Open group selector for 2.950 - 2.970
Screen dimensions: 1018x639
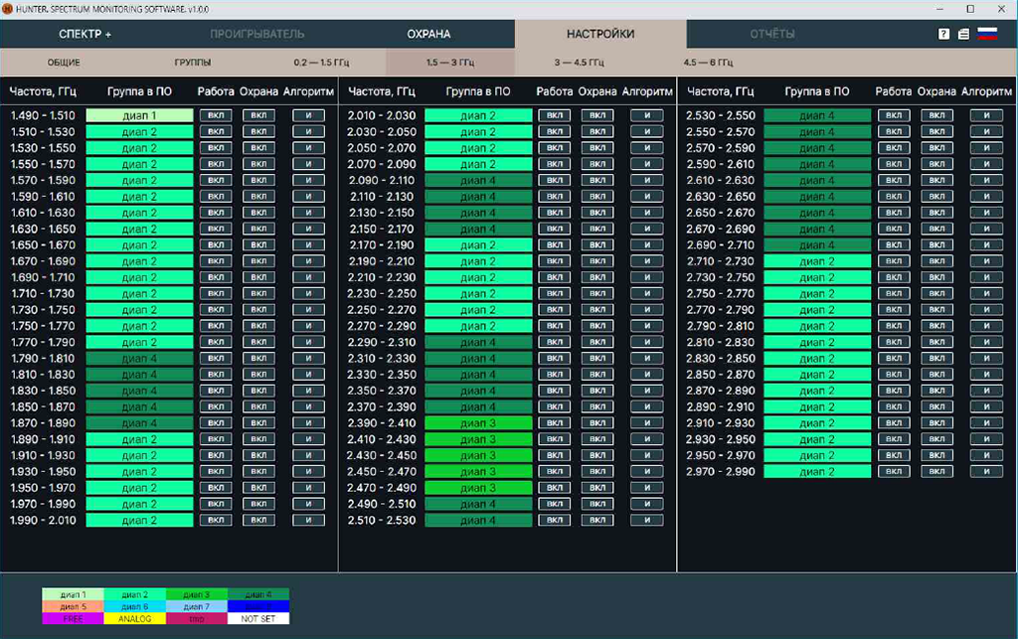[x=817, y=455]
